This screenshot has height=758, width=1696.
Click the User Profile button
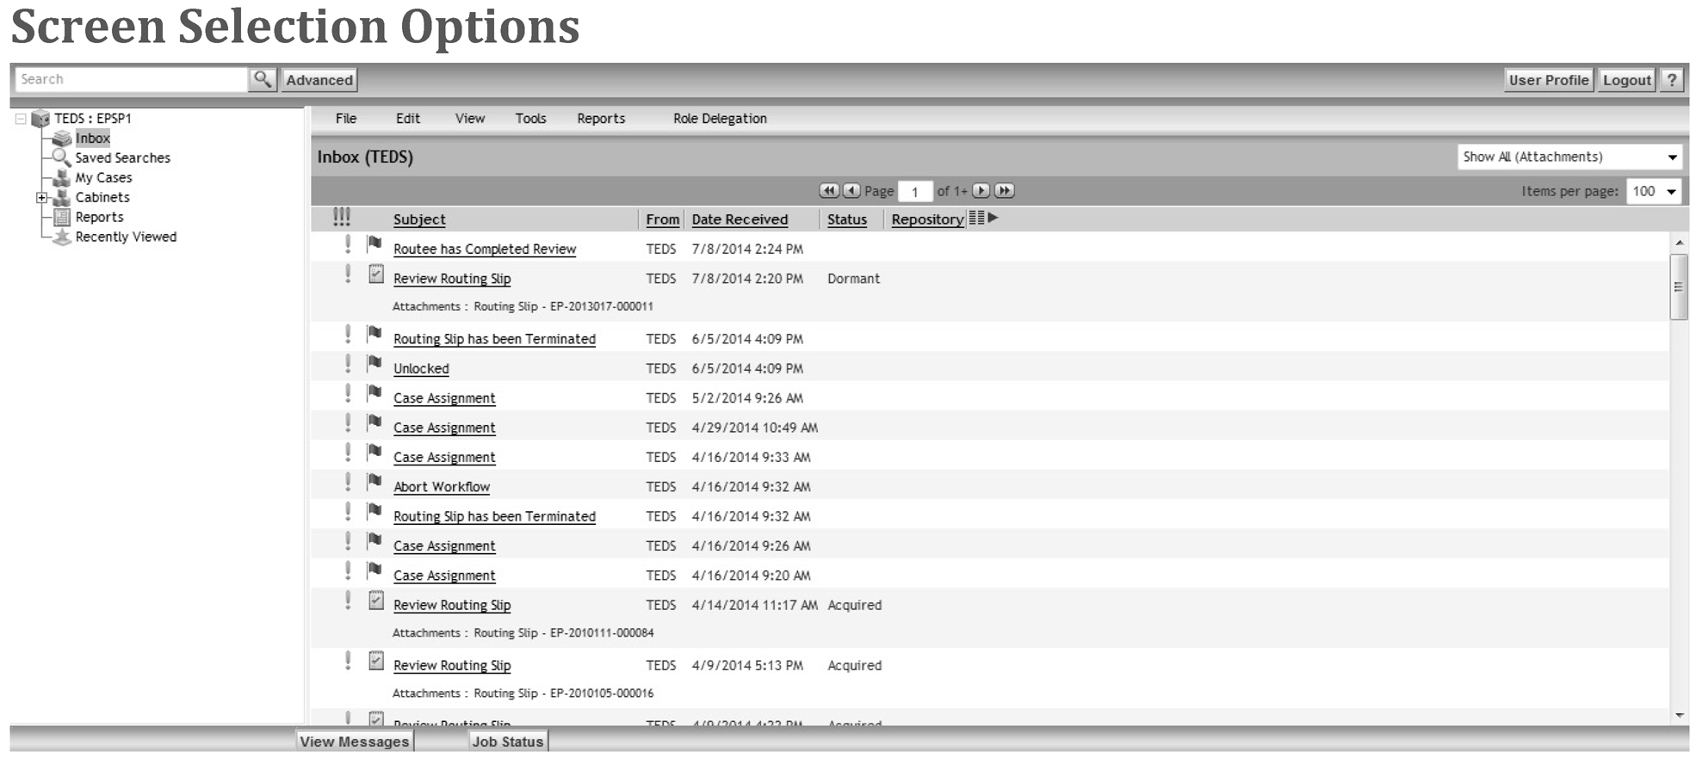click(1548, 80)
